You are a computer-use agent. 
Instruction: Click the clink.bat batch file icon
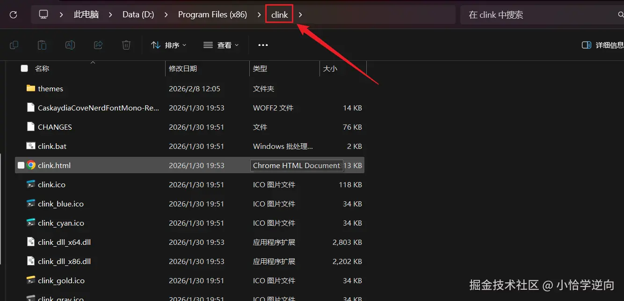(31, 146)
